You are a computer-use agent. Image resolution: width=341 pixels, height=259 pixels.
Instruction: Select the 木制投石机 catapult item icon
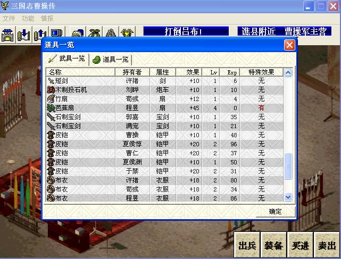tap(51, 90)
